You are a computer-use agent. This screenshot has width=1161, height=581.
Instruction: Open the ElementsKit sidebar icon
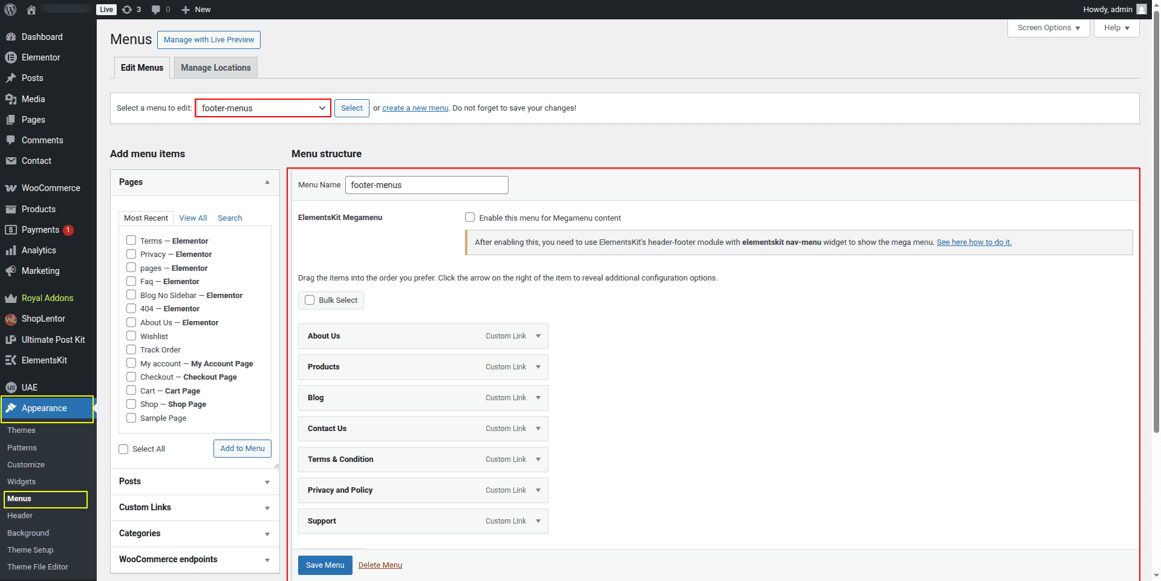[11, 360]
